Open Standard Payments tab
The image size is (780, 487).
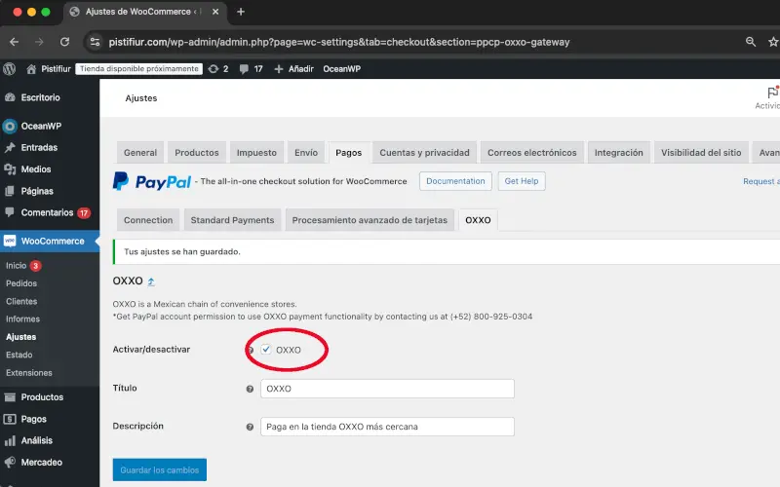232,220
